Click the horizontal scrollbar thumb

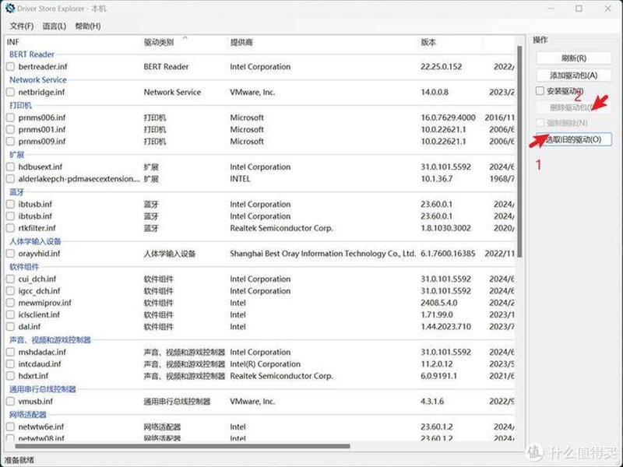click(182, 446)
